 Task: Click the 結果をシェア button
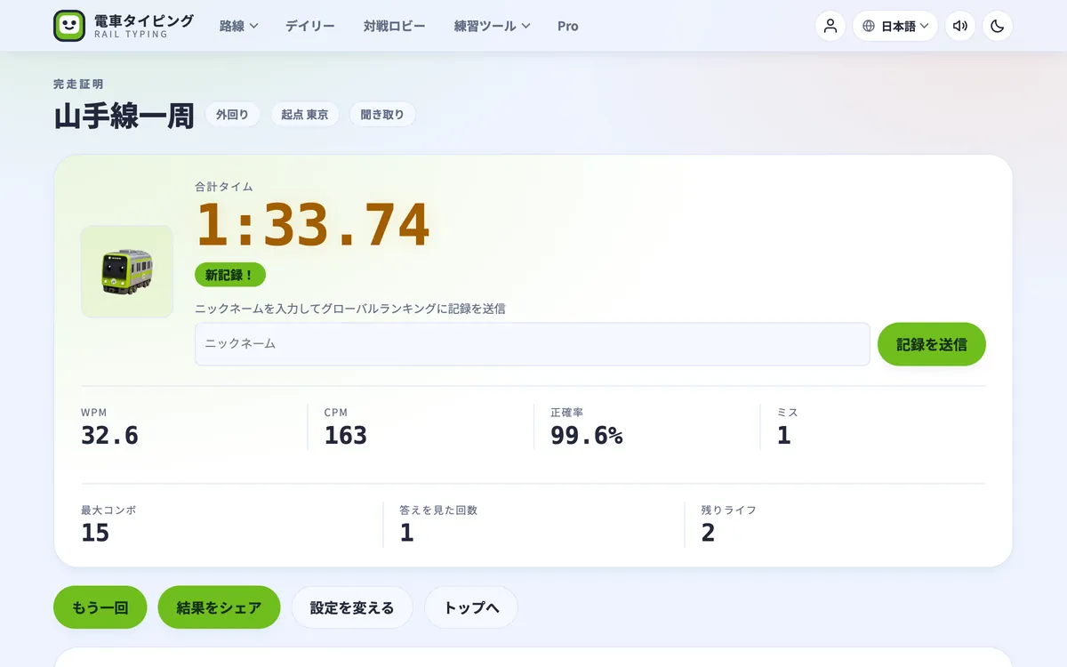[219, 607]
